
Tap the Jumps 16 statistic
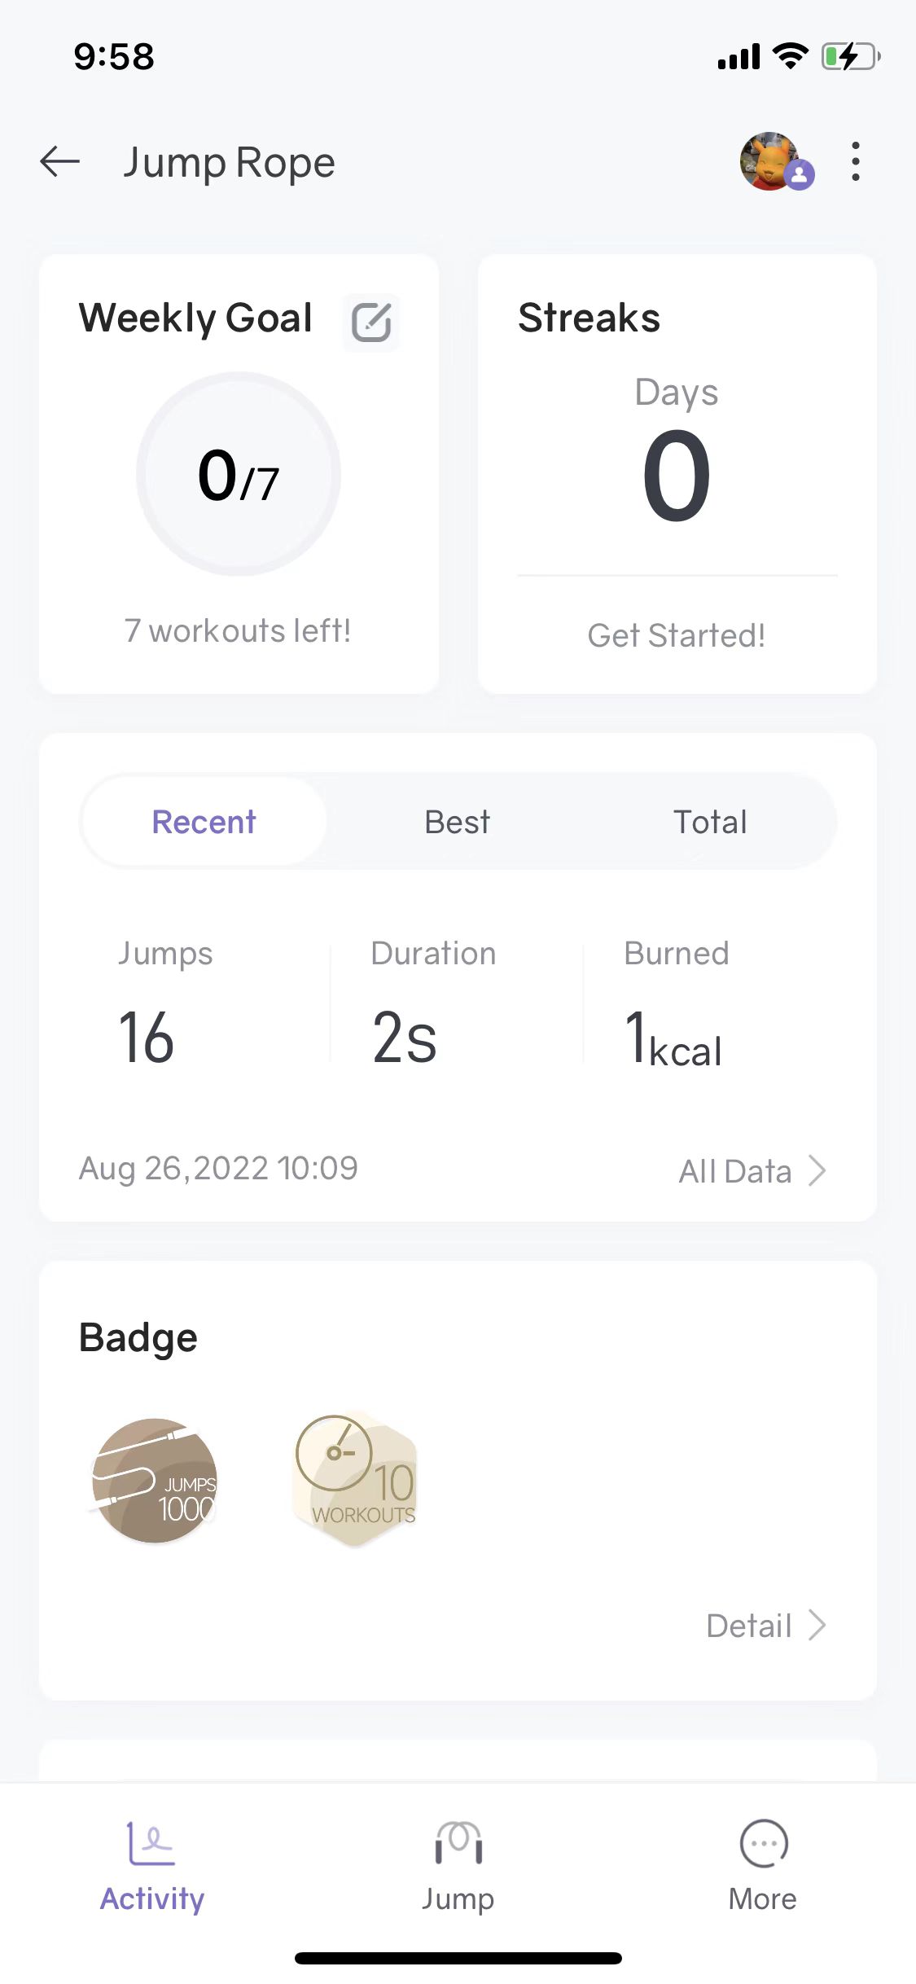(147, 1036)
